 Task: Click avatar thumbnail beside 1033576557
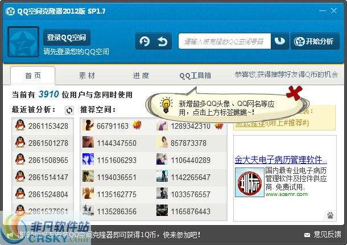point(162,193)
